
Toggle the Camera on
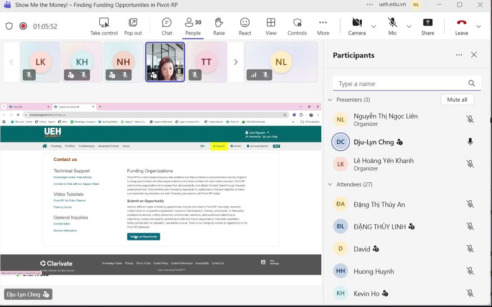(x=357, y=26)
